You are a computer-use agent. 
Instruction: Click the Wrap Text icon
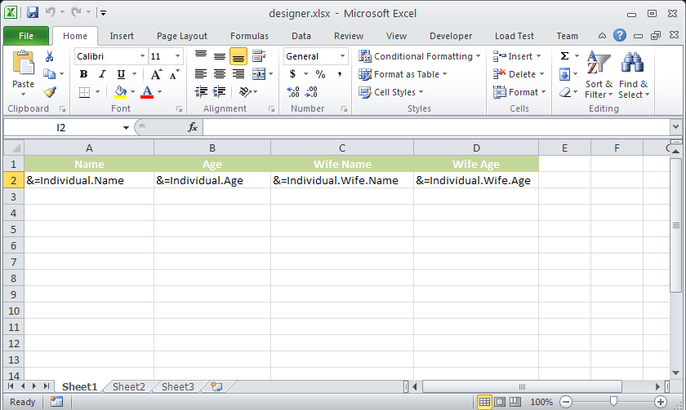tap(259, 56)
